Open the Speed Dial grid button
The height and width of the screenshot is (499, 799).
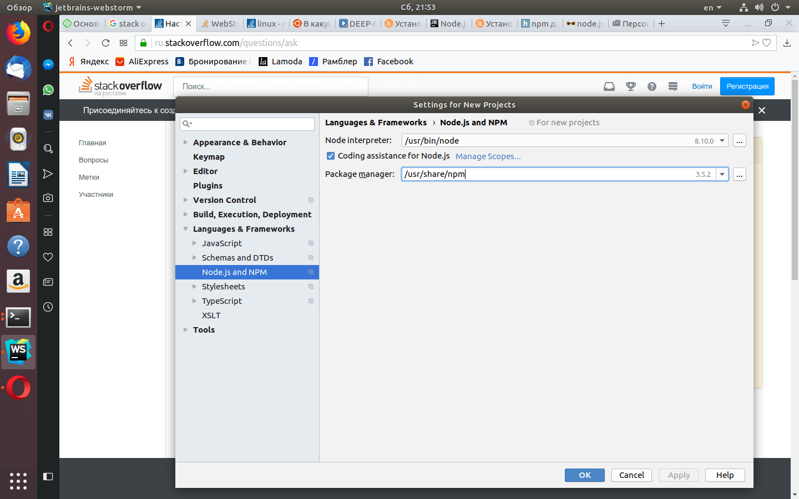[123, 43]
